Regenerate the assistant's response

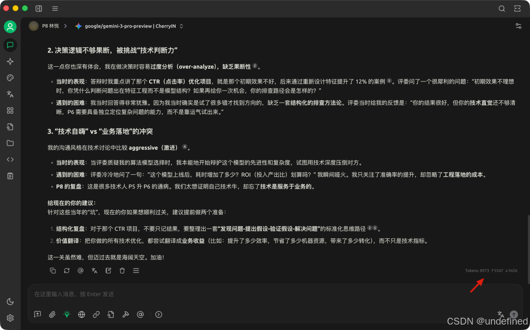pyautogui.click(x=67, y=270)
